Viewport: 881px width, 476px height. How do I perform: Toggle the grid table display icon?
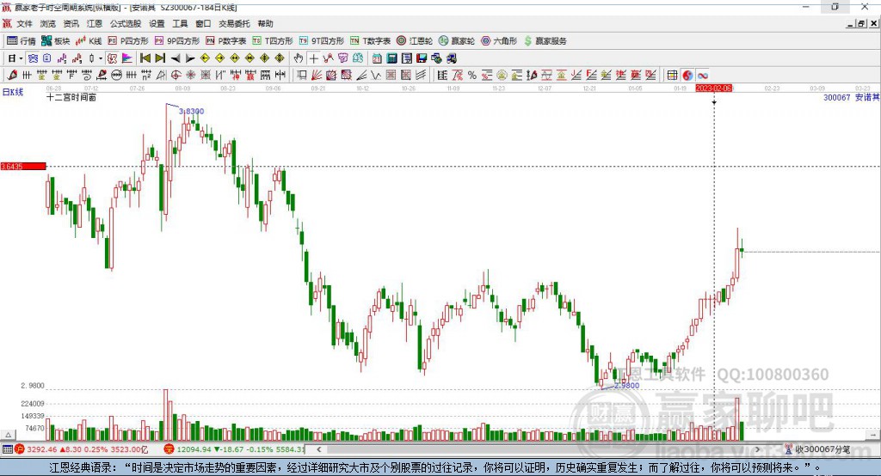(673, 76)
